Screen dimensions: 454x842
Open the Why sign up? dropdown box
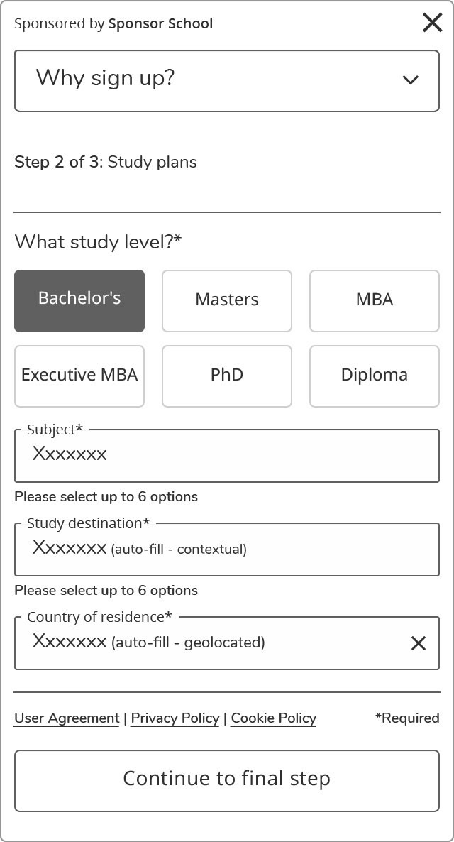pos(226,81)
